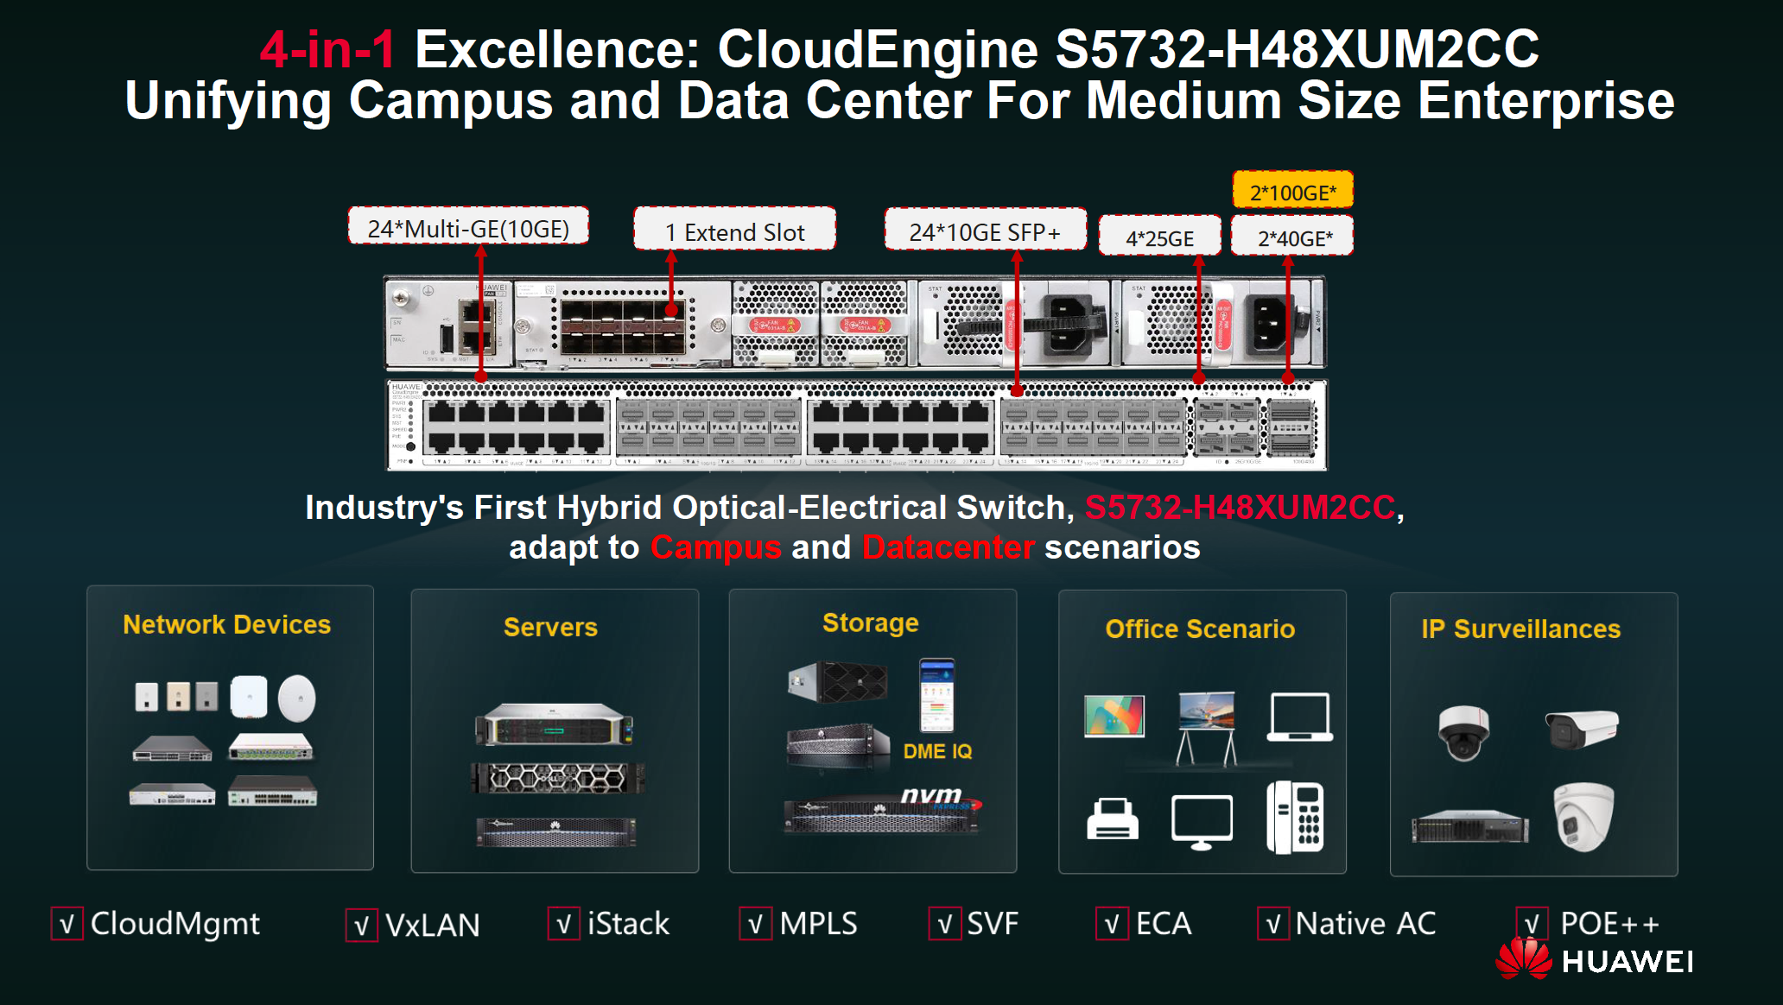Click the yellow 2*100GE* label

pyautogui.click(x=1292, y=191)
